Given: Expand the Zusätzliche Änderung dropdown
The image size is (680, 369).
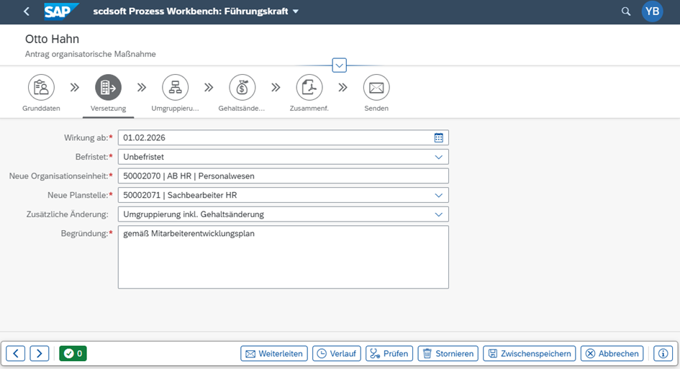Looking at the screenshot, I should [x=439, y=214].
